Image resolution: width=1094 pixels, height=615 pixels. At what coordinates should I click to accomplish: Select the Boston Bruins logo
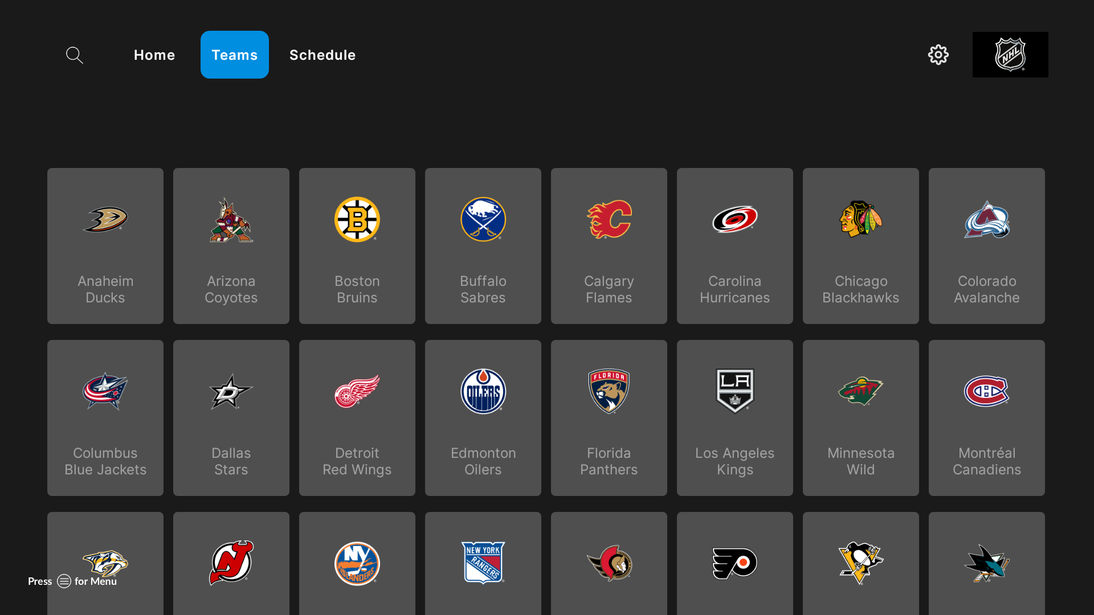tap(357, 220)
